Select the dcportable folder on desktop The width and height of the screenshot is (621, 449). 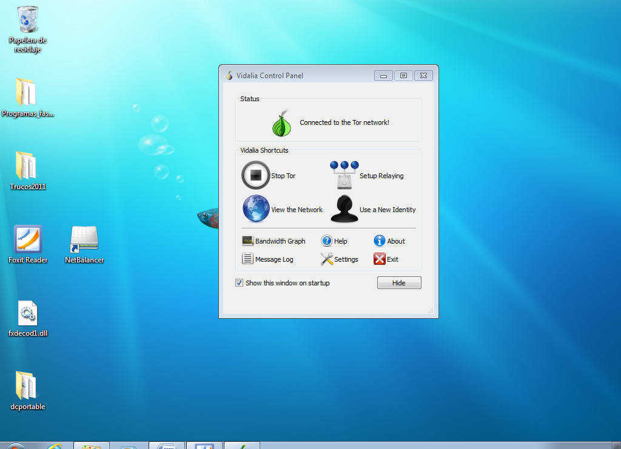coord(26,386)
